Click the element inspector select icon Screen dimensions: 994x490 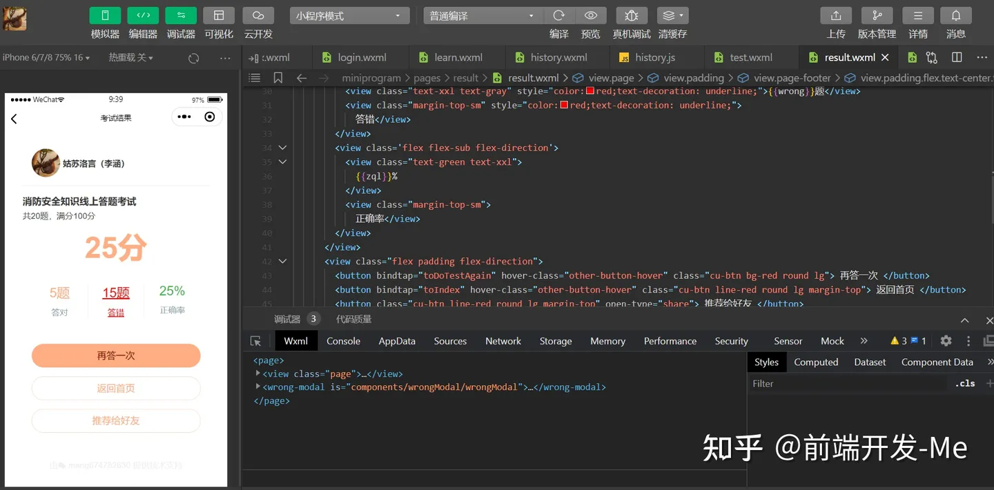[255, 341]
